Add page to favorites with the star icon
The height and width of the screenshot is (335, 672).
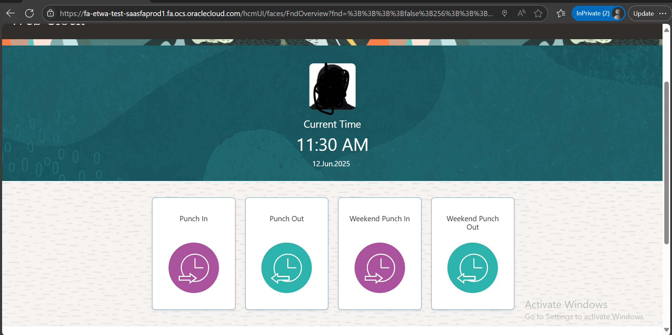[x=538, y=13]
